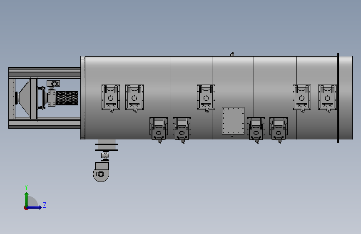The image size is (361, 234).
Task: Select the lifting lug on top of the vessel
Action: [232, 55]
